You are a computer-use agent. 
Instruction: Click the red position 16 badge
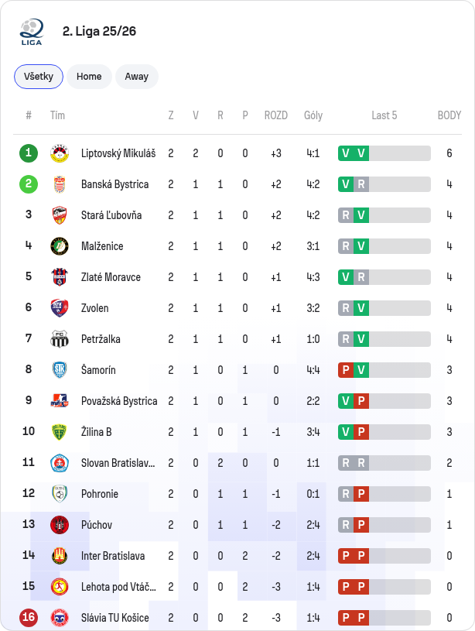(x=29, y=617)
